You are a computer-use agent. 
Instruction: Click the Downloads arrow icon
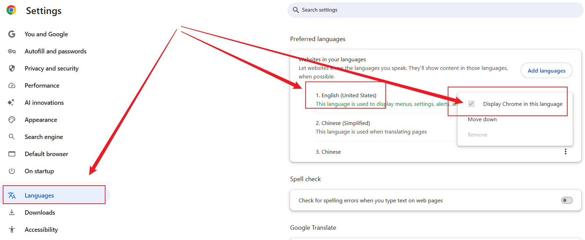[12, 213]
